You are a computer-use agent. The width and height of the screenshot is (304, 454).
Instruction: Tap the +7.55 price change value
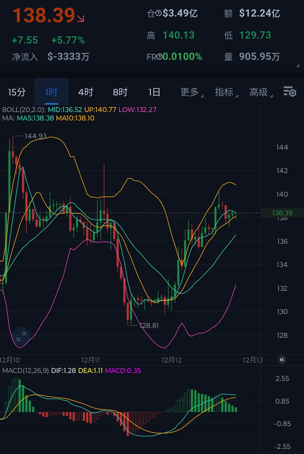[x=25, y=40]
